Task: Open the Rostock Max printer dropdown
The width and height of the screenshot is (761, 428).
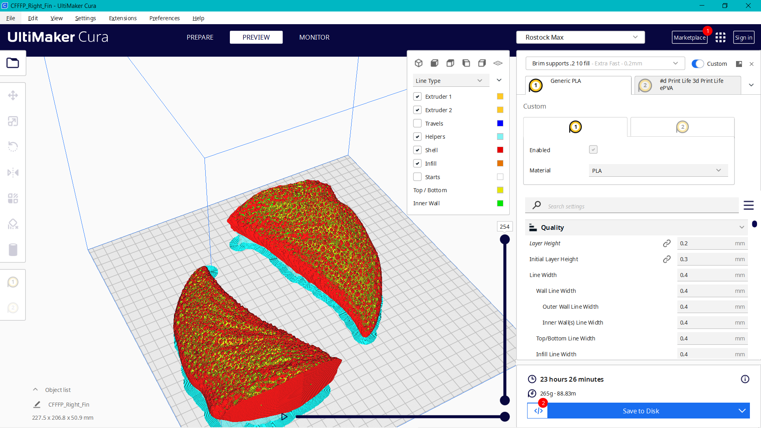Action: [x=580, y=37]
